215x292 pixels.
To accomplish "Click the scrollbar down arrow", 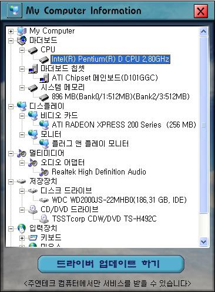I will [203, 241].
